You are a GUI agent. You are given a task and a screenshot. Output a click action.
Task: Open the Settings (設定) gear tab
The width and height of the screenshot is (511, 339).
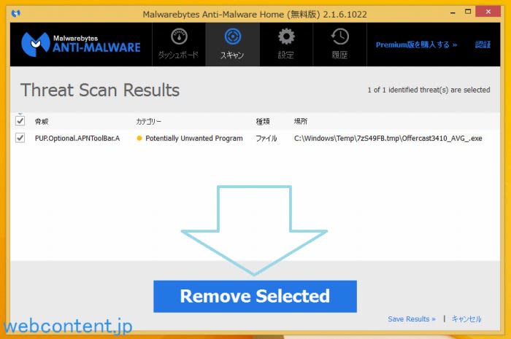click(x=286, y=44)
